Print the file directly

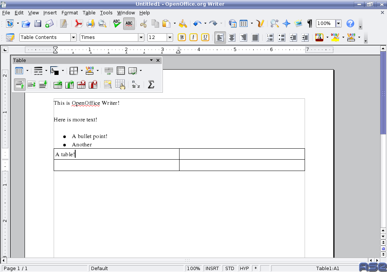[x=90, y=24]
